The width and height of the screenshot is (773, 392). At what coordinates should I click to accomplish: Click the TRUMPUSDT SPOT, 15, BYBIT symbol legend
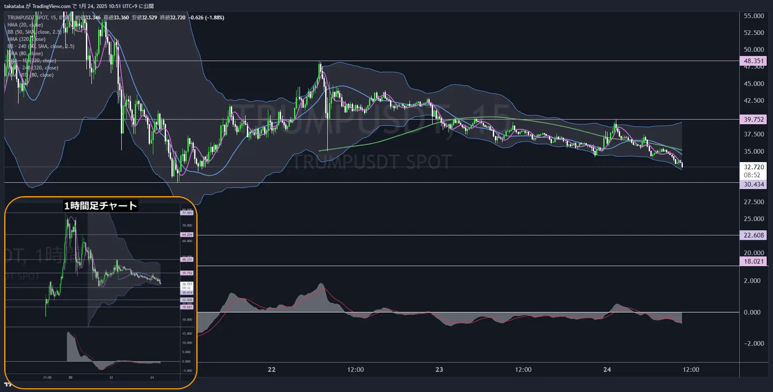(x=40, y=18)
